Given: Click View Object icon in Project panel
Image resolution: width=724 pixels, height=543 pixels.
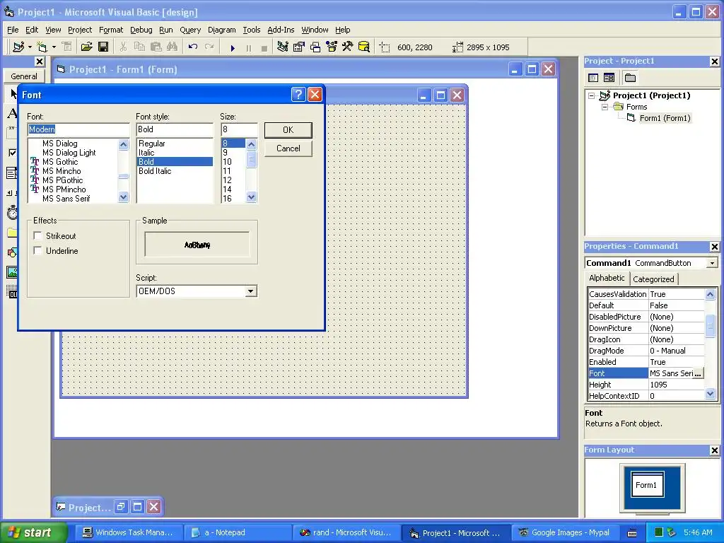Looking at the screenshot, I should [x=609, y=78].
